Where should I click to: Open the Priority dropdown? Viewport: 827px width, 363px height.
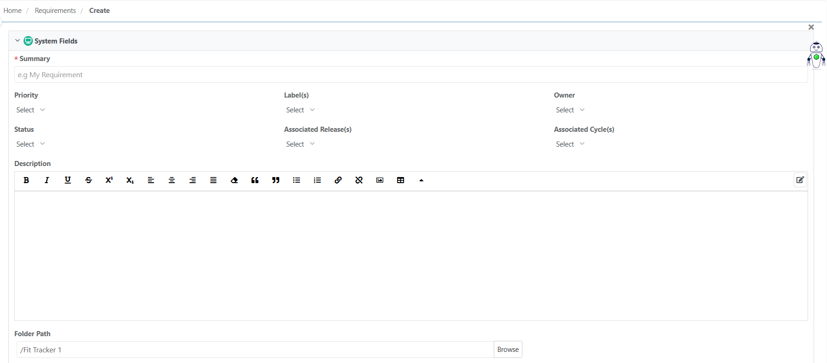click(31, 110)
